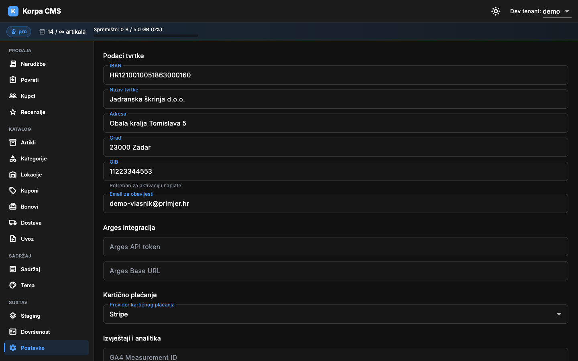Click into the IBAN input field

click(x=336, y=75)
